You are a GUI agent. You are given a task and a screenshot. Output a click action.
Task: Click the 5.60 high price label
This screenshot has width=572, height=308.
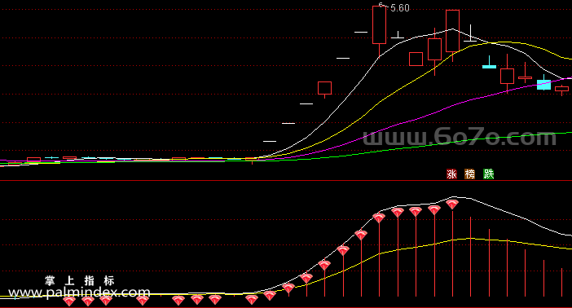pos(400,8)
